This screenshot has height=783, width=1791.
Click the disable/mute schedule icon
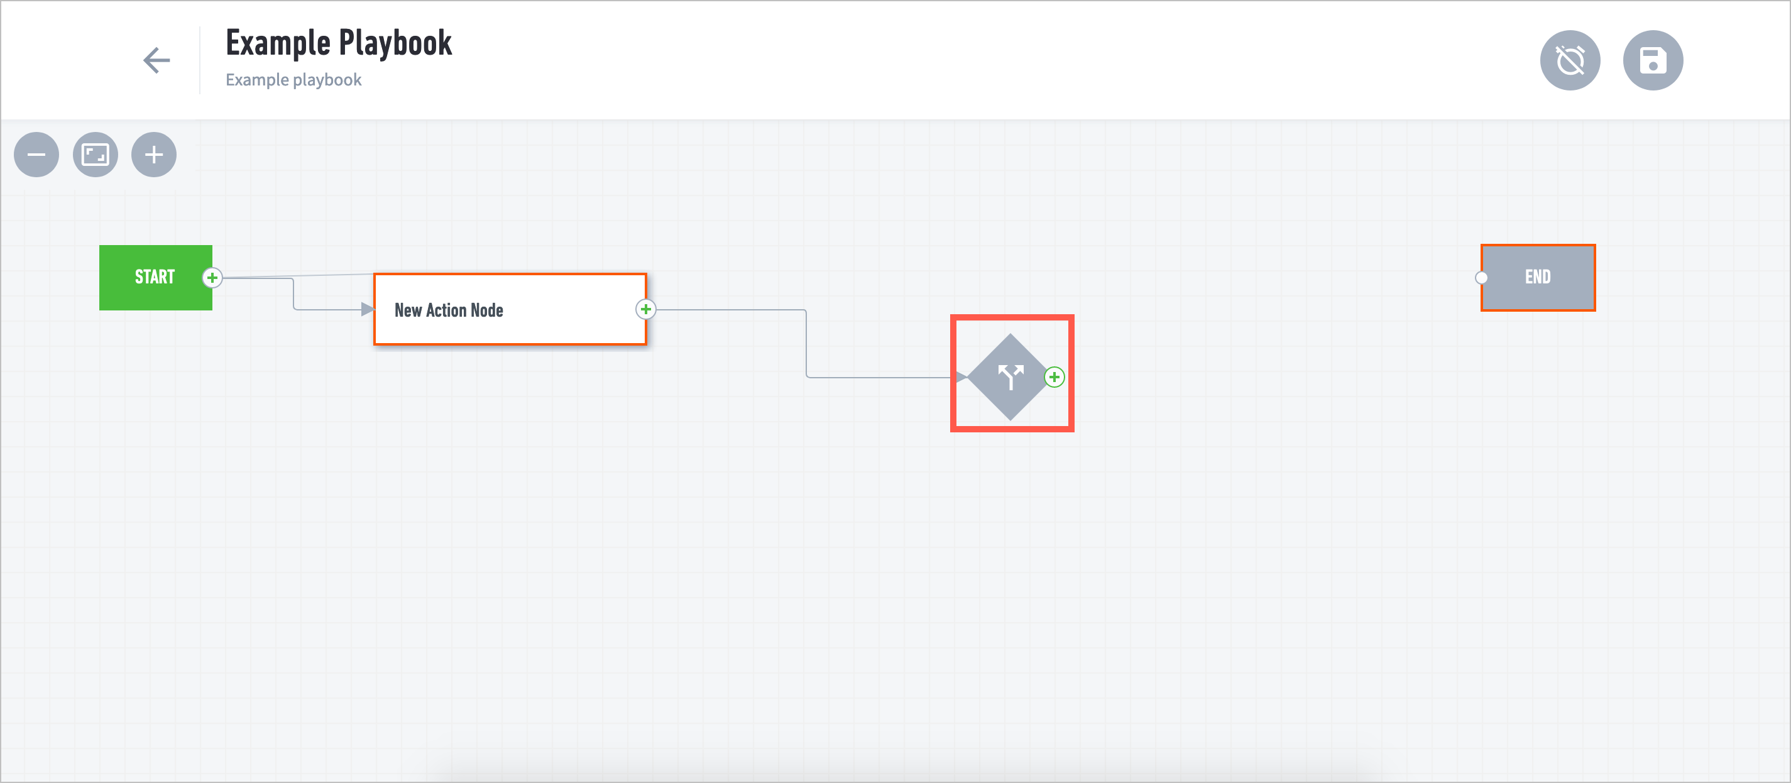pos(1572,58)
